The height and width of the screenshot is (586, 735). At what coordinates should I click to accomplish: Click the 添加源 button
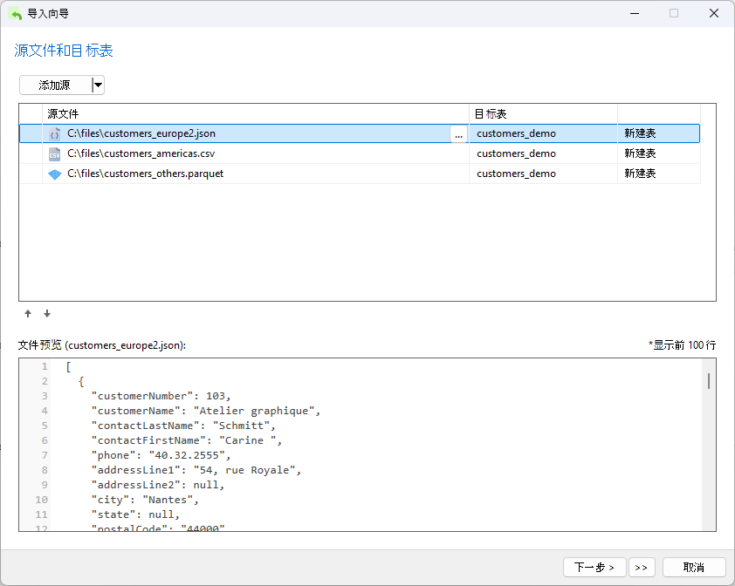point(55,85)
